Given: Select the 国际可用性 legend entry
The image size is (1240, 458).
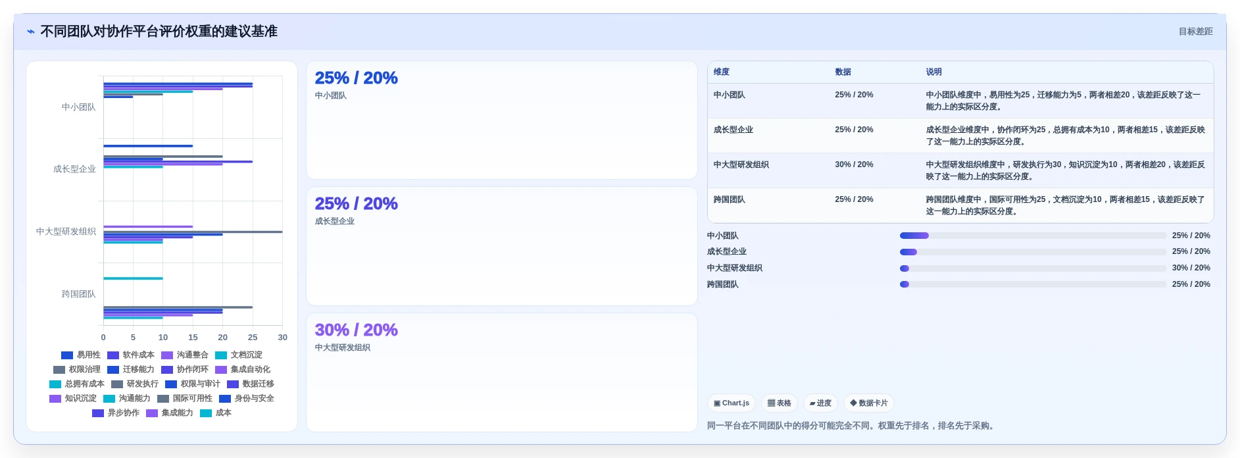Looking at the screenshot, I should [185, 398].
